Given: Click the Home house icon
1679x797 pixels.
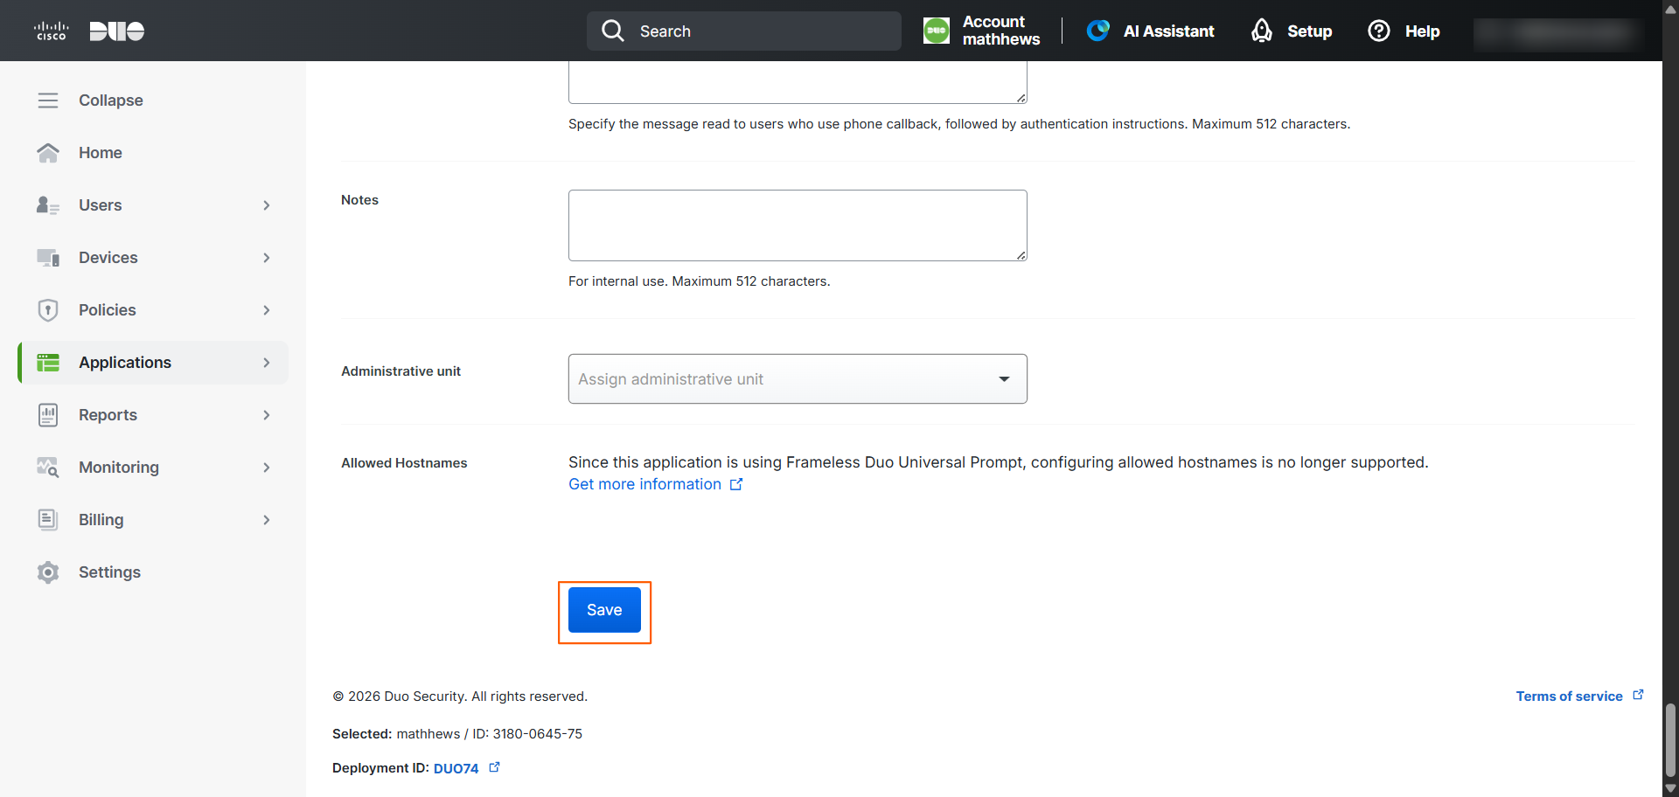Looking at the screenshot, I should 48,153.
